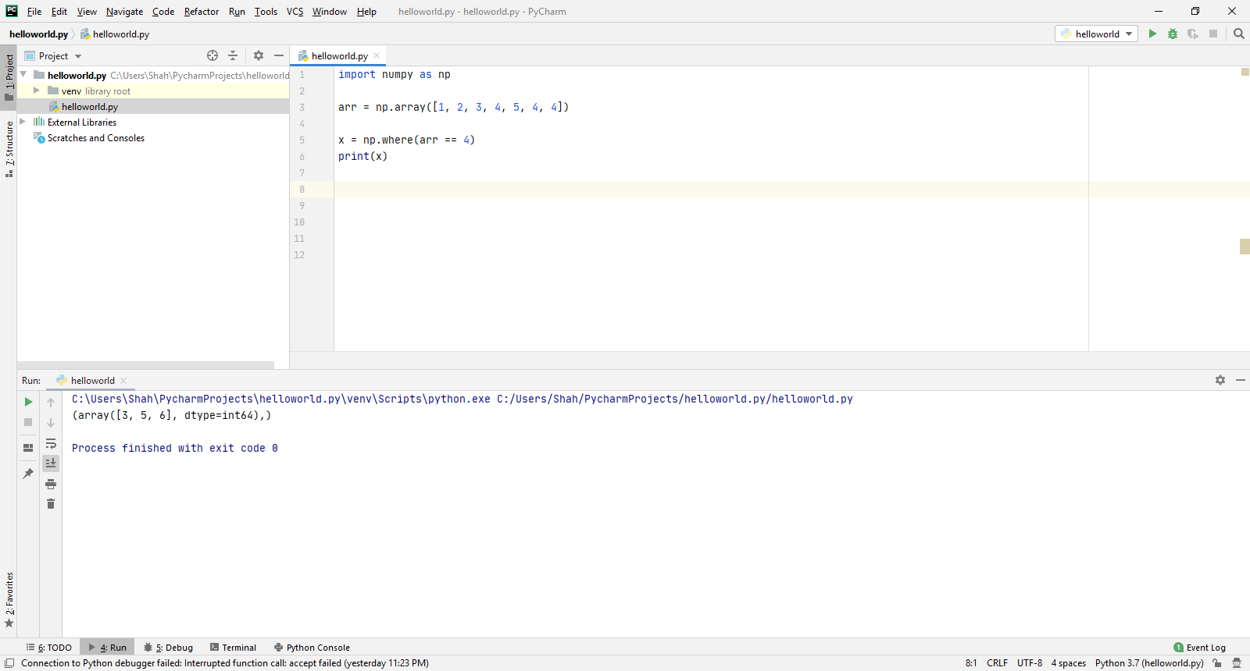Open the Tools menu
The width and height of the screenshot is (1250, 671).
click(266, 11)
